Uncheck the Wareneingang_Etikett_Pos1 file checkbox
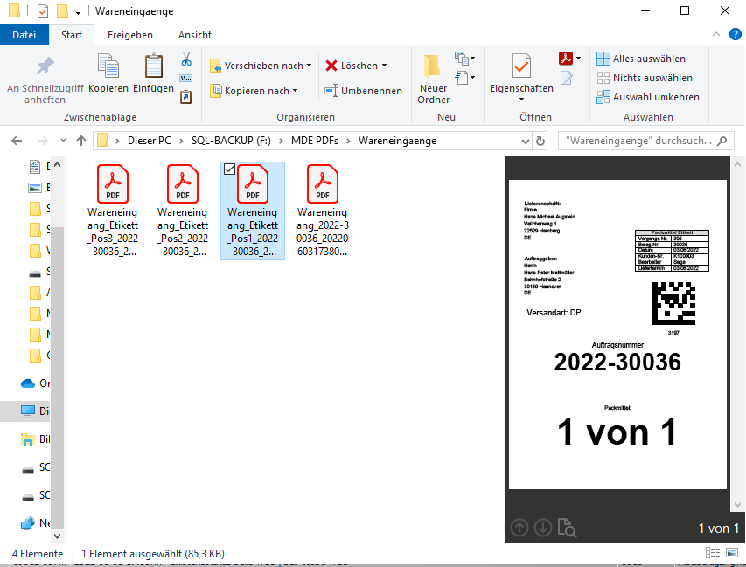 (x=229, y=169)
